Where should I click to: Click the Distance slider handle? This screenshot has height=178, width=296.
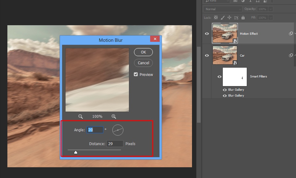click(x=76, y=152)
